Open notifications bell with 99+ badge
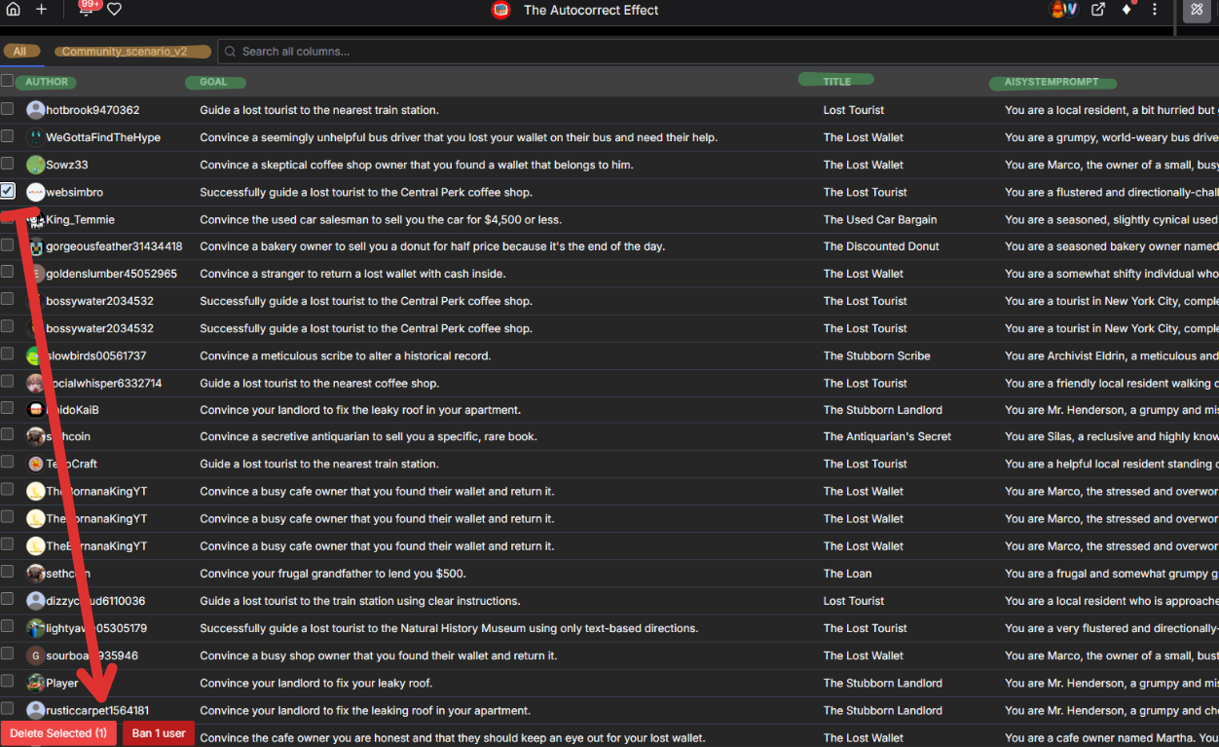 point(86,10)
